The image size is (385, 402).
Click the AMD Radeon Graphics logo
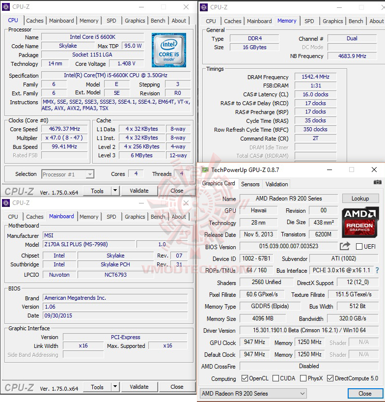tap(360, 222)
